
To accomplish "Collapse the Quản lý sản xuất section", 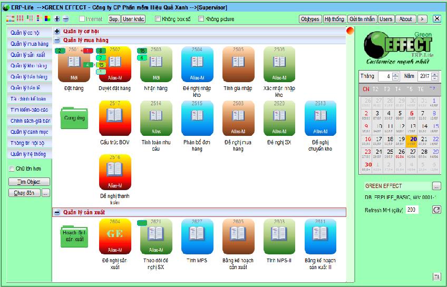I will pyautogui.click(x=57, y=212).
